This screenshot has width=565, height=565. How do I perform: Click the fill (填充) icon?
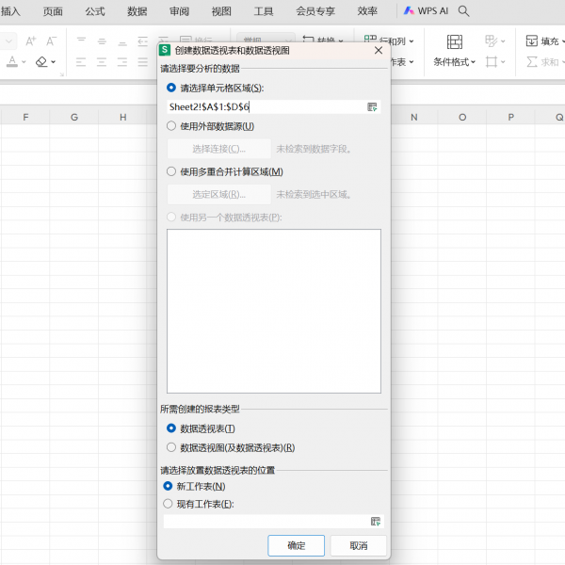531,41
